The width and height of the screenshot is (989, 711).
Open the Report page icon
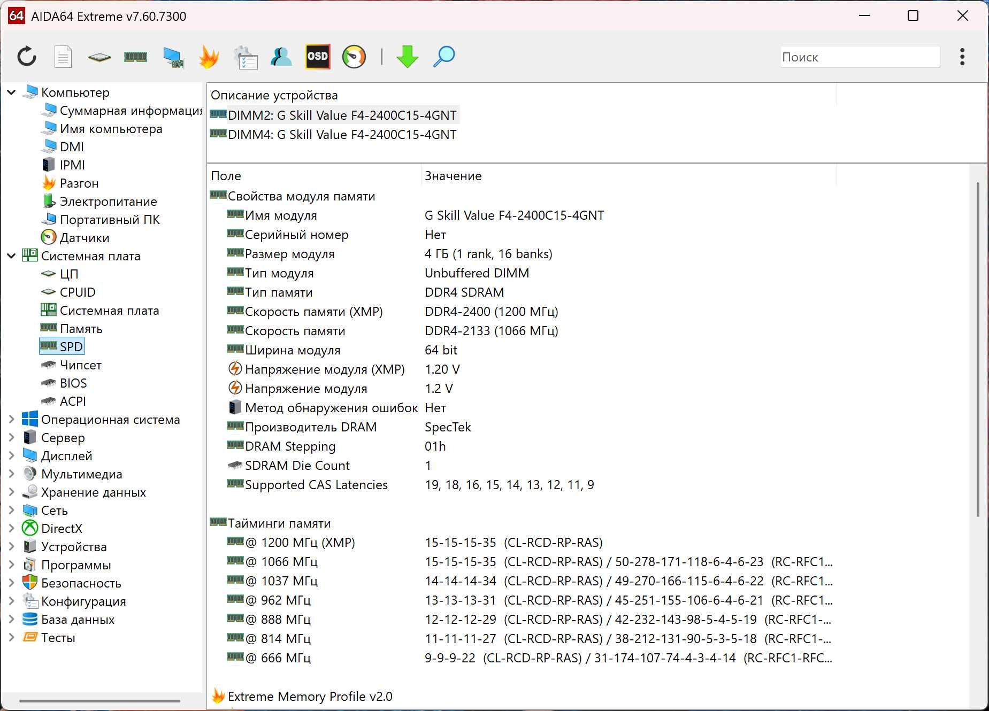coord(63,57)
